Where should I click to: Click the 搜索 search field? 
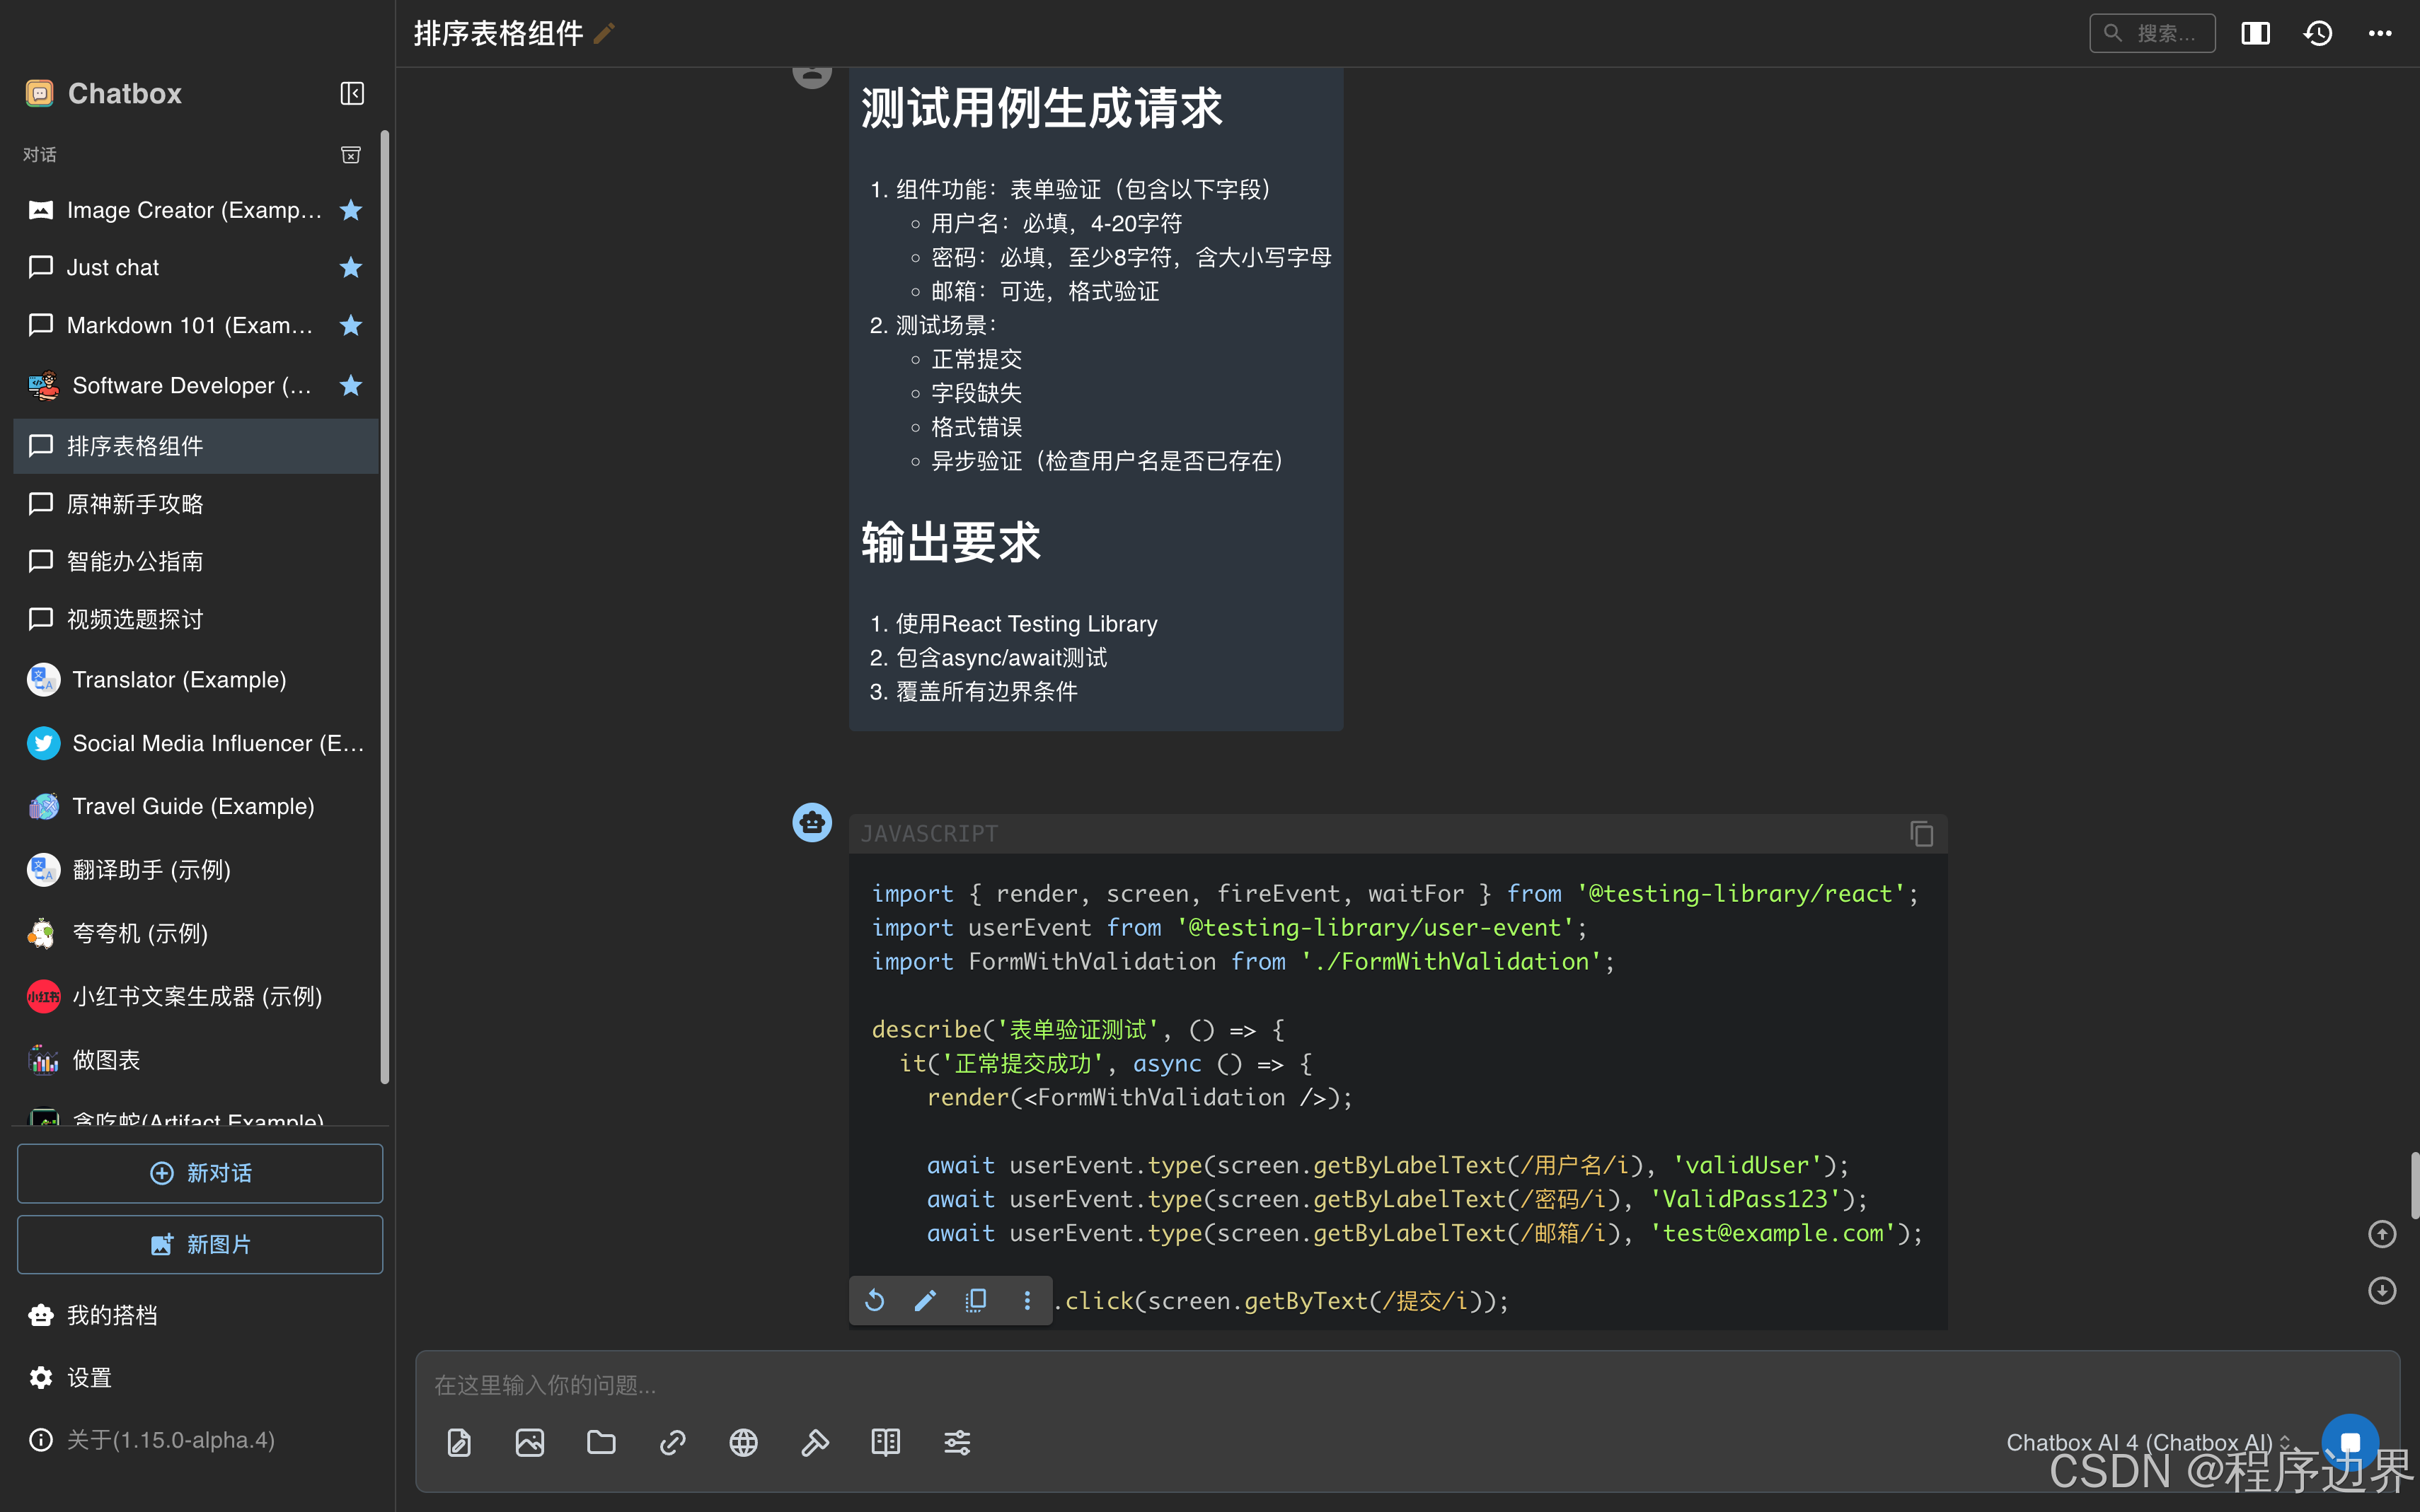click(x=2152, y=33)
